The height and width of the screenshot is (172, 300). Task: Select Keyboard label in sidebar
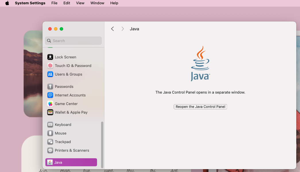pos(63,124)
